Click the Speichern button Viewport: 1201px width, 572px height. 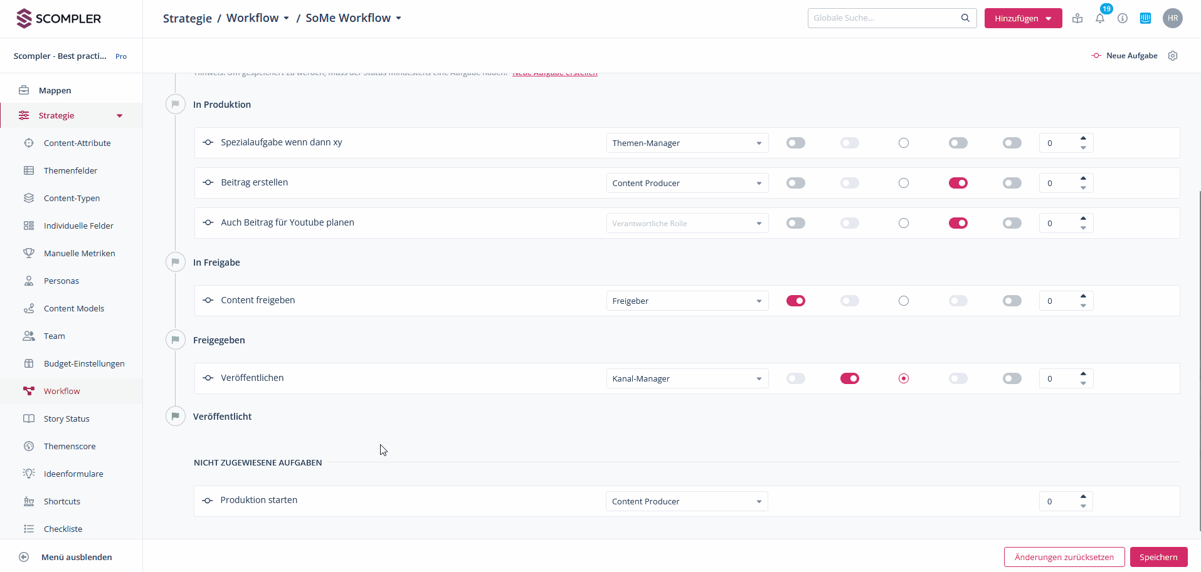(x=1158, y=557)
